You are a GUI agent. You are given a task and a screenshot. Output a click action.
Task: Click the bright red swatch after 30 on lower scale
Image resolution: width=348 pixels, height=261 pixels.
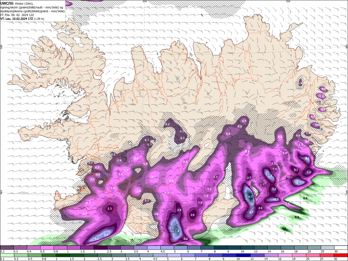341,255
